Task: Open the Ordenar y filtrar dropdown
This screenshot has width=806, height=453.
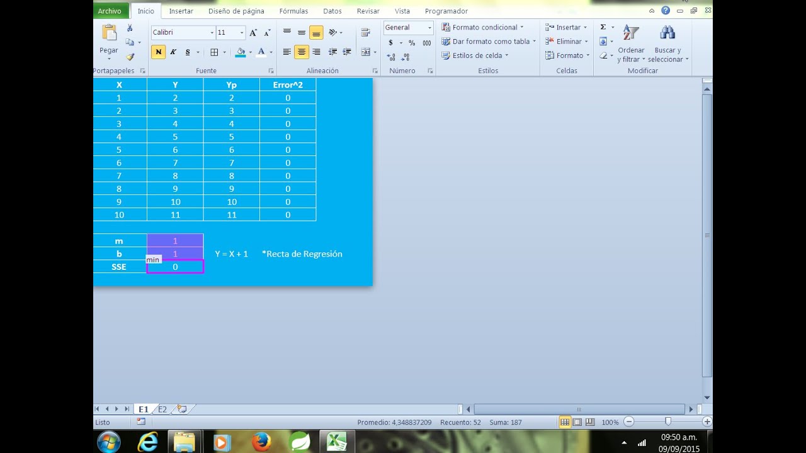Action: click(631, 43)
